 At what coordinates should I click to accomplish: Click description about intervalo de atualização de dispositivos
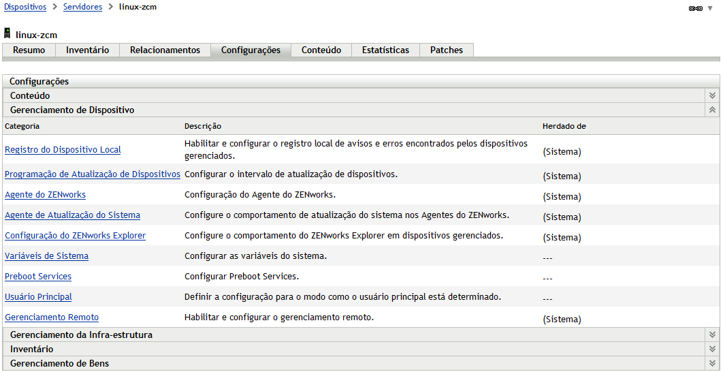[291, 174]
